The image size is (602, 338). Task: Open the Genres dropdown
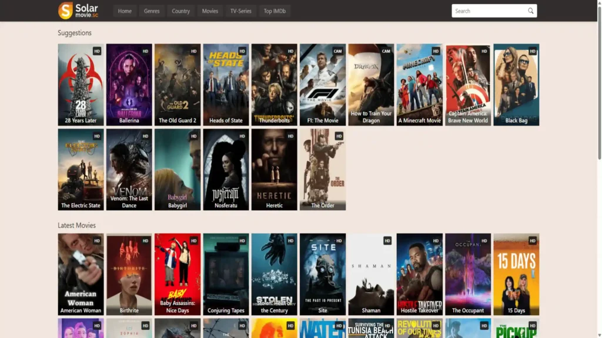point(152,11)
